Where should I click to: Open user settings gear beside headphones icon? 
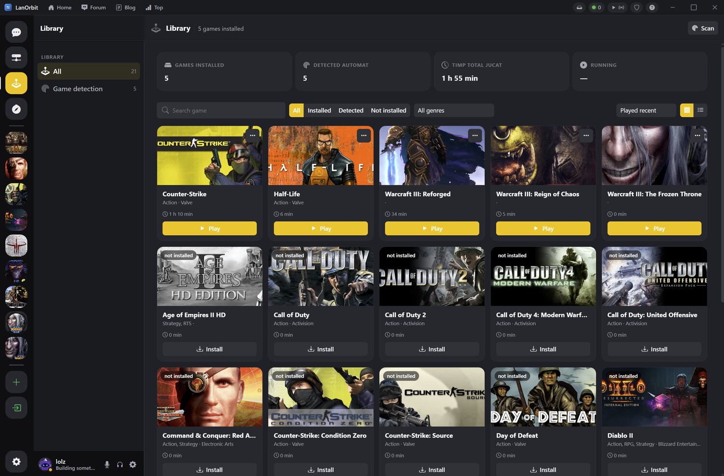point(133,464)
